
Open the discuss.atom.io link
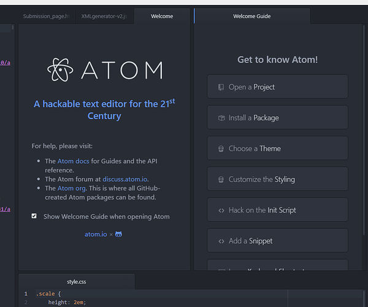[x=125, y=179]
